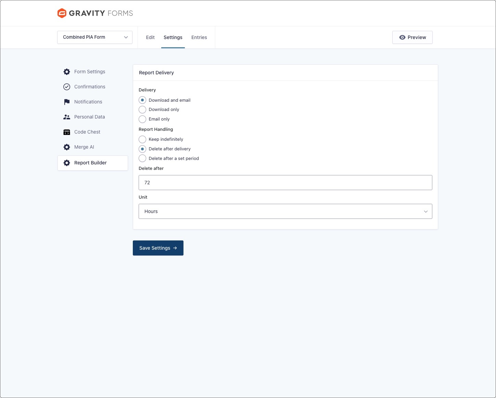Select the Download only delivery option
This screenshot has height=398, width=496.
(142, 110)
